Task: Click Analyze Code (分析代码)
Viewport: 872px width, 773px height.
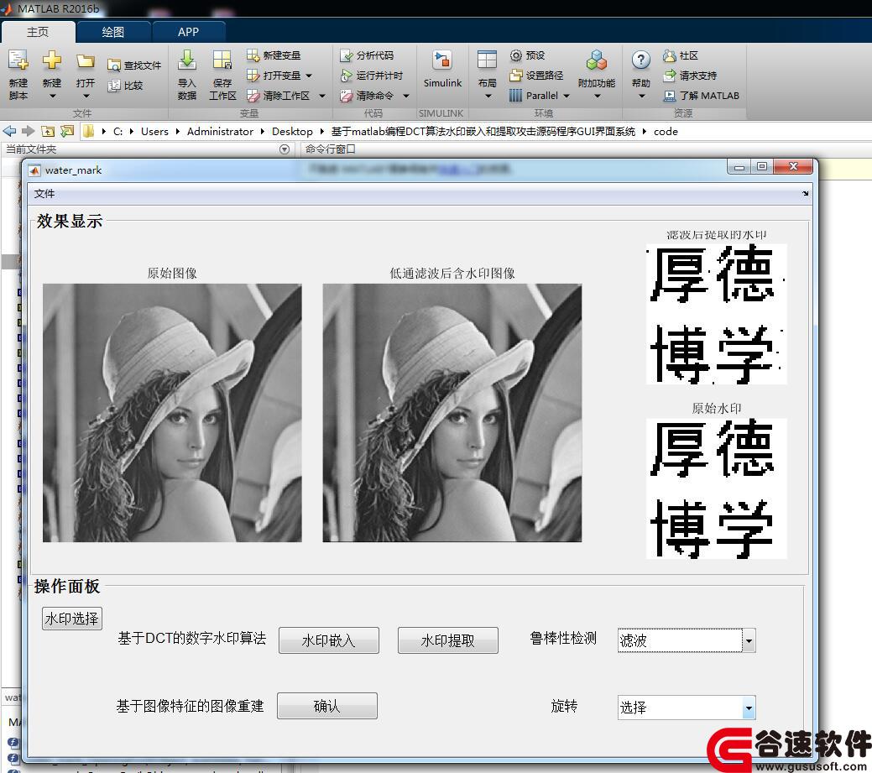Action: (x=367, y=55)
